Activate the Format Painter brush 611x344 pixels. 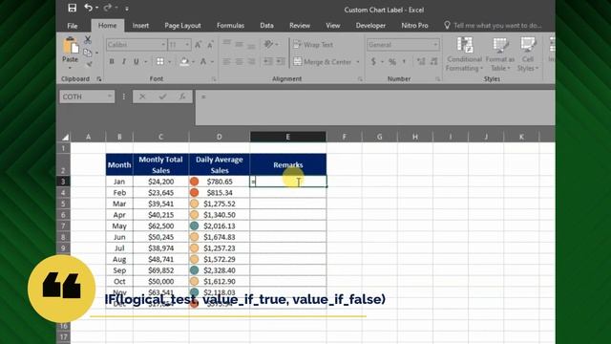(x=89, y=64)
